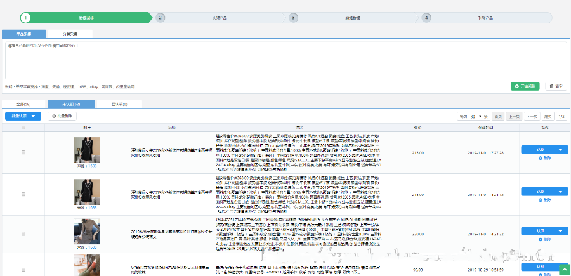Click the green scroll-to-top arrow icon

coord(565,270)
